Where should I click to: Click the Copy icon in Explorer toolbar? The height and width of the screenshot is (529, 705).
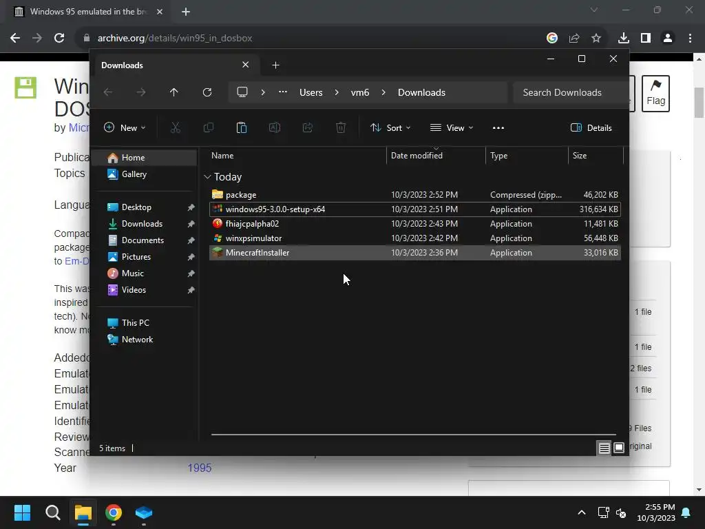pos(209,127)
